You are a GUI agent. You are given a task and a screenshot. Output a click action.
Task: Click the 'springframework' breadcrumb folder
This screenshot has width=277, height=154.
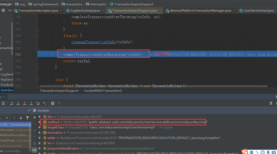pyautogui.click(x=43, y=4)
